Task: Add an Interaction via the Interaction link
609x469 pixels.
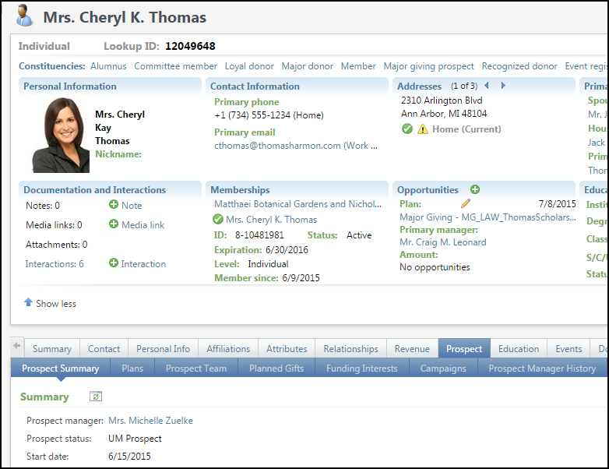Action: (143, 264)
